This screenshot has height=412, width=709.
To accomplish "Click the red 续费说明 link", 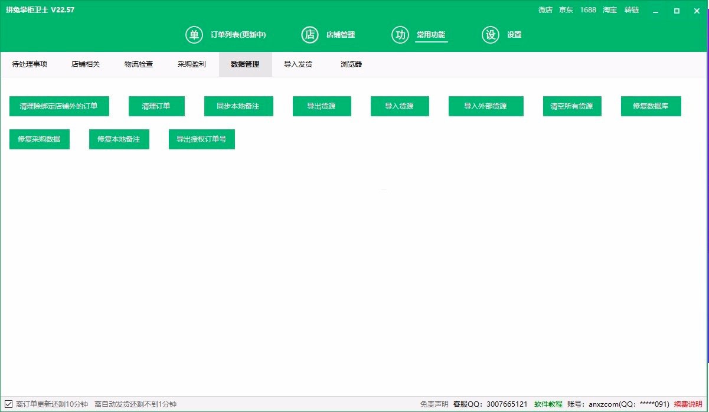I will 688,404.
